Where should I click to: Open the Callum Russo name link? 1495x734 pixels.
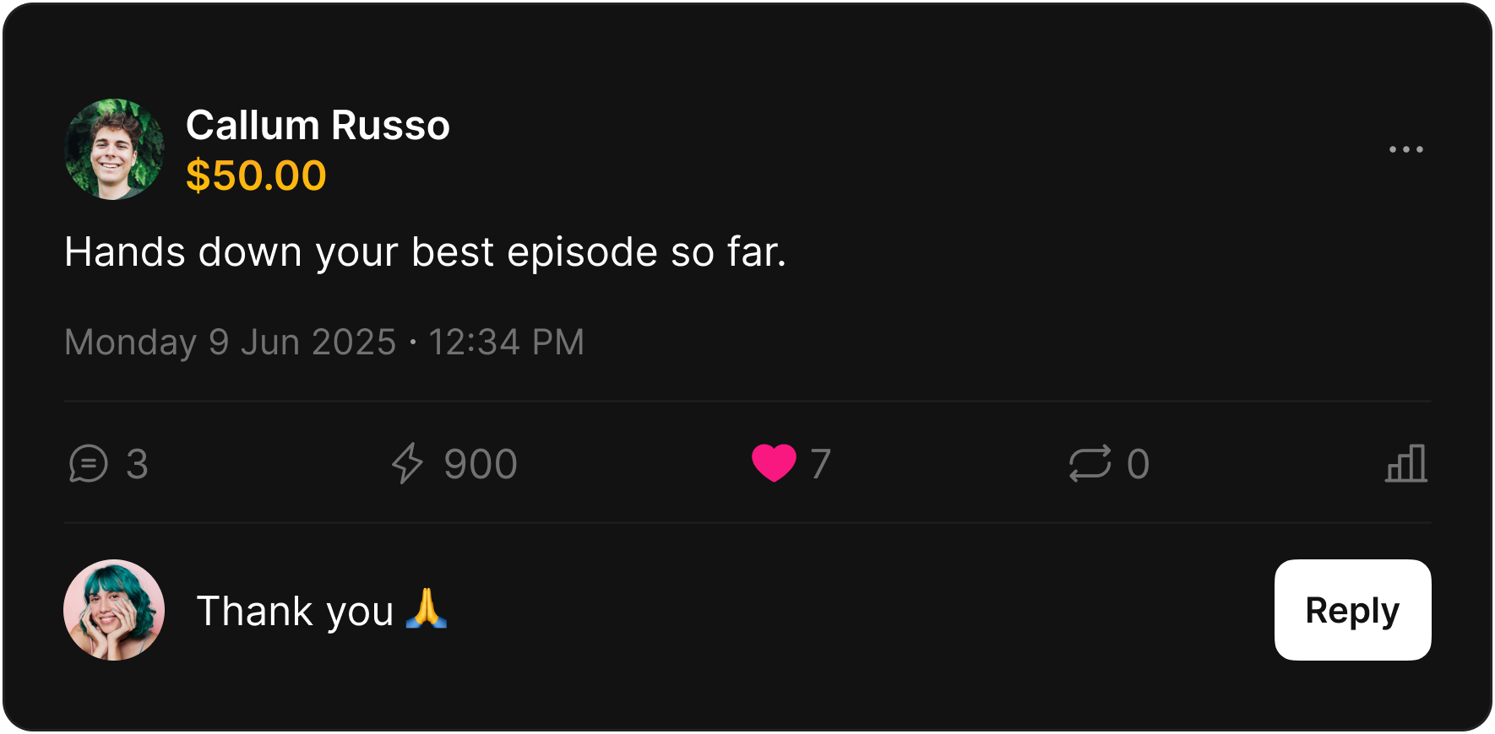point(318,126)
